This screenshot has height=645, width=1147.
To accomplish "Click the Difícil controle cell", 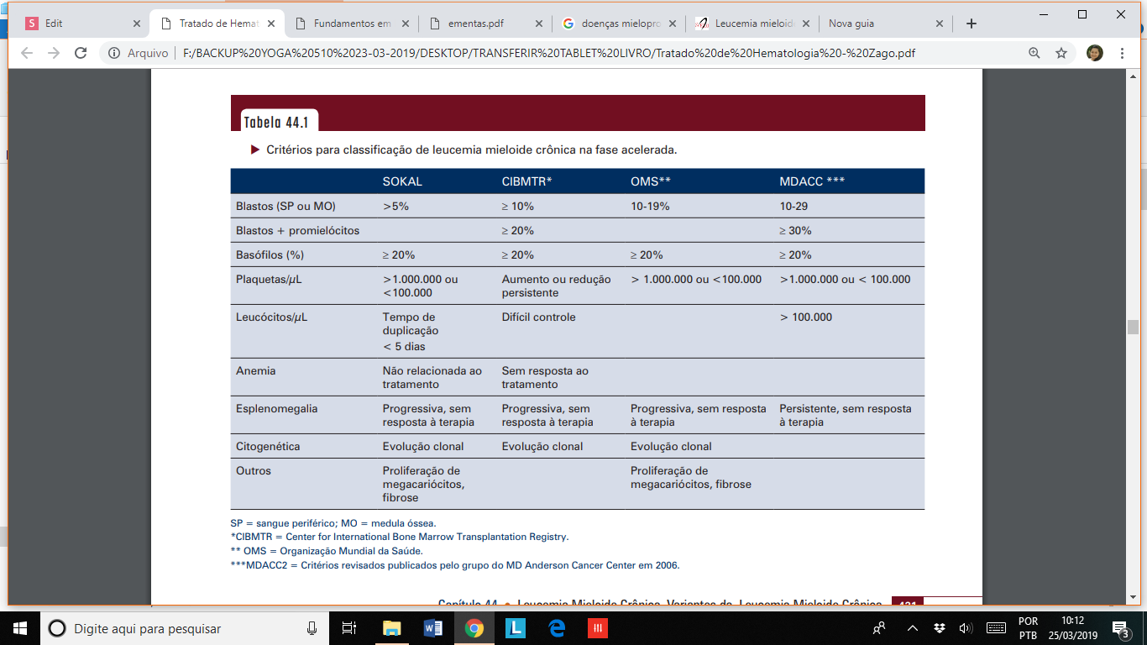I will pos(539,317).
